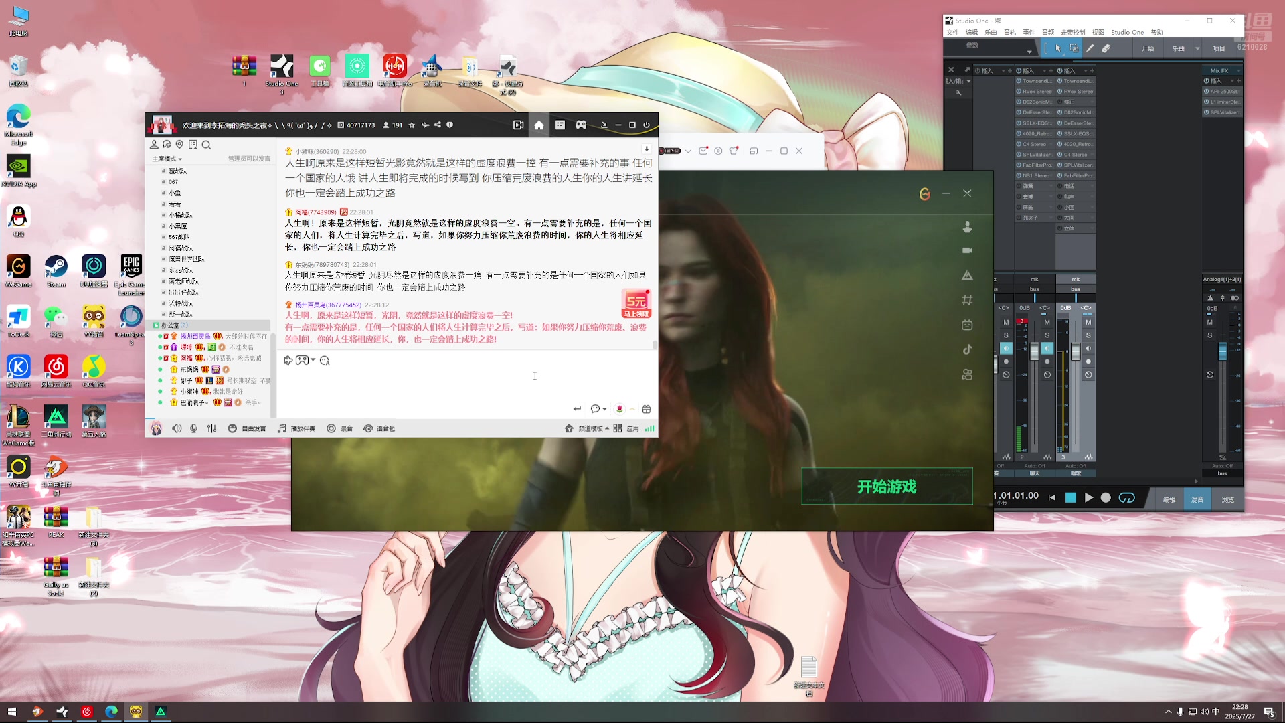Open the location pin icon in YY sidebar
The height and width of the screenshot is (723, 1285).
pyautogui.click(x=179, y=145)
